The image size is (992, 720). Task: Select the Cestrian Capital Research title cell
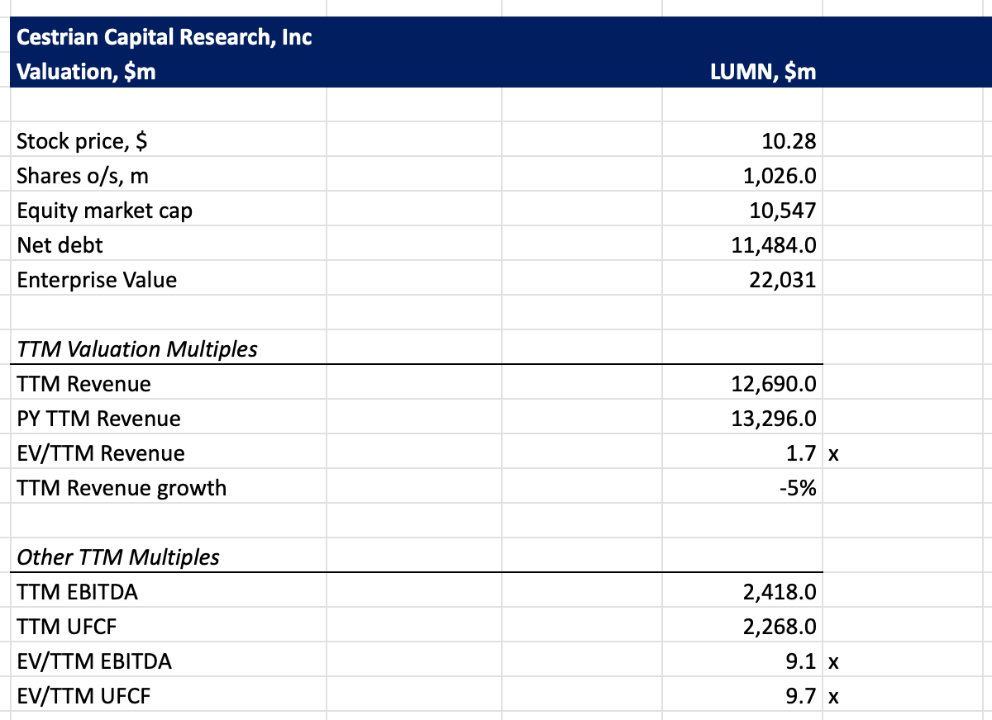165,37
